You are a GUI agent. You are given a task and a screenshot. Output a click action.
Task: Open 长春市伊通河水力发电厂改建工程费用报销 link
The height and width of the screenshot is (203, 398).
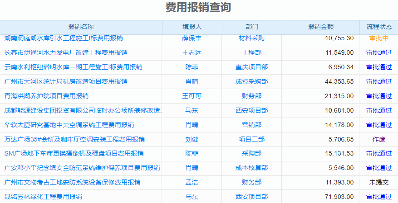66,52
